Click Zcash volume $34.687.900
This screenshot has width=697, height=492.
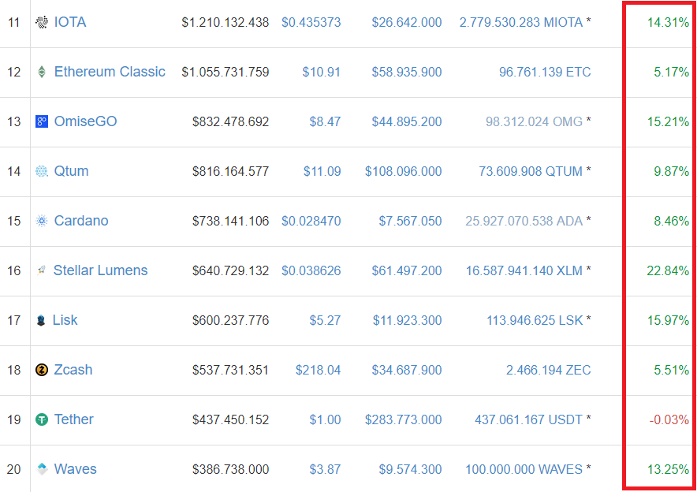(407, 371)
